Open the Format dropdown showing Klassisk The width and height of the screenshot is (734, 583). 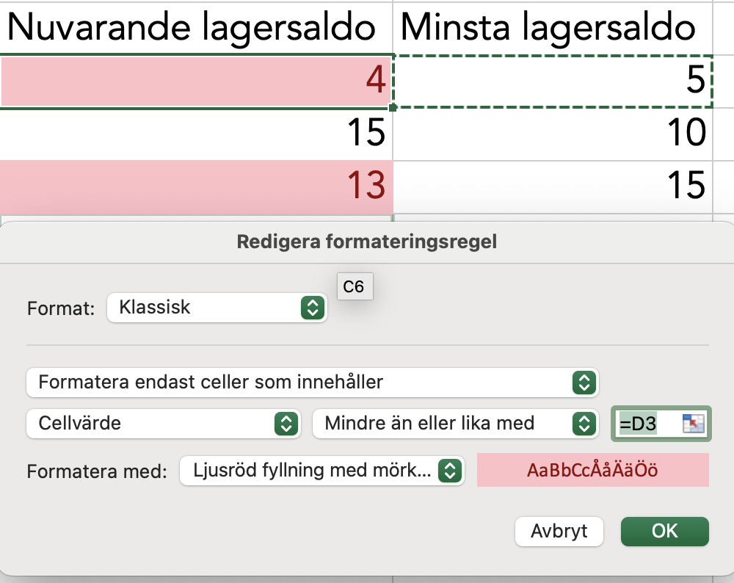pyautogui.click(x=217, y=308)
